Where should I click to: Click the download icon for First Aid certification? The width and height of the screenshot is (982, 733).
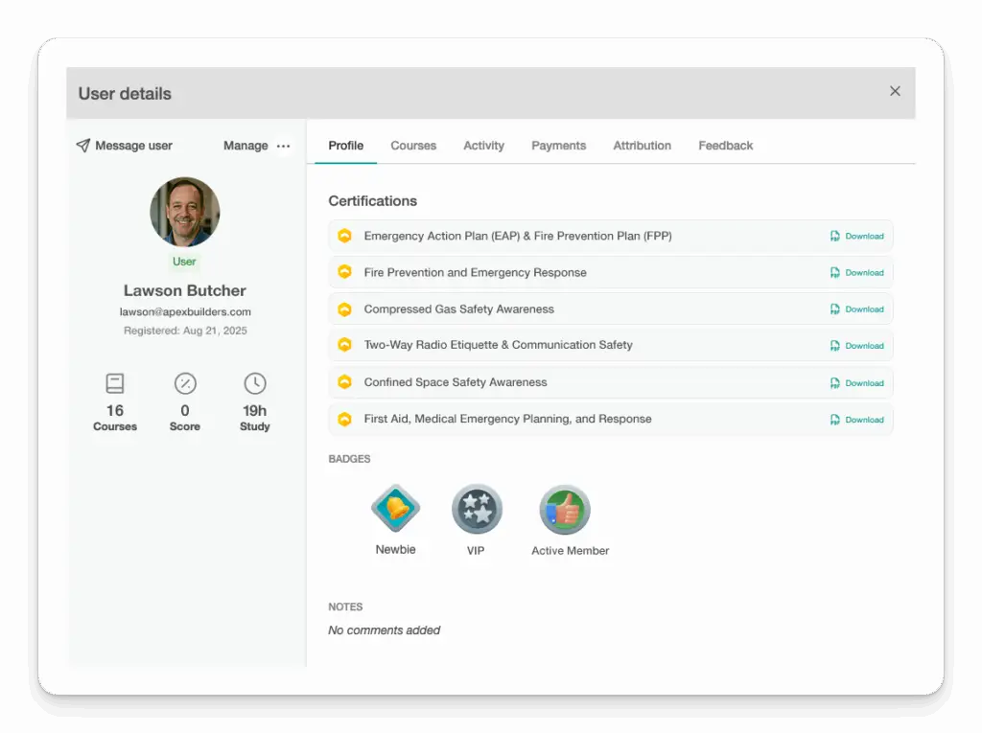click(x=836, y=419)
